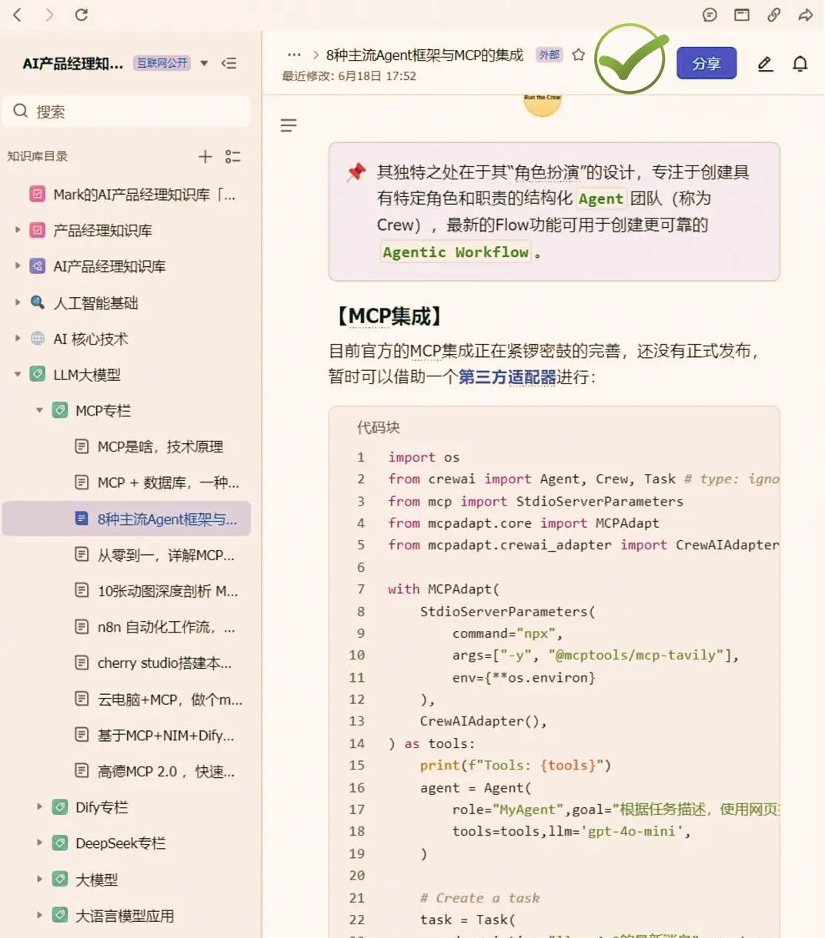
Task: Open the document outline hamburger icon
Action: point(288,125)
